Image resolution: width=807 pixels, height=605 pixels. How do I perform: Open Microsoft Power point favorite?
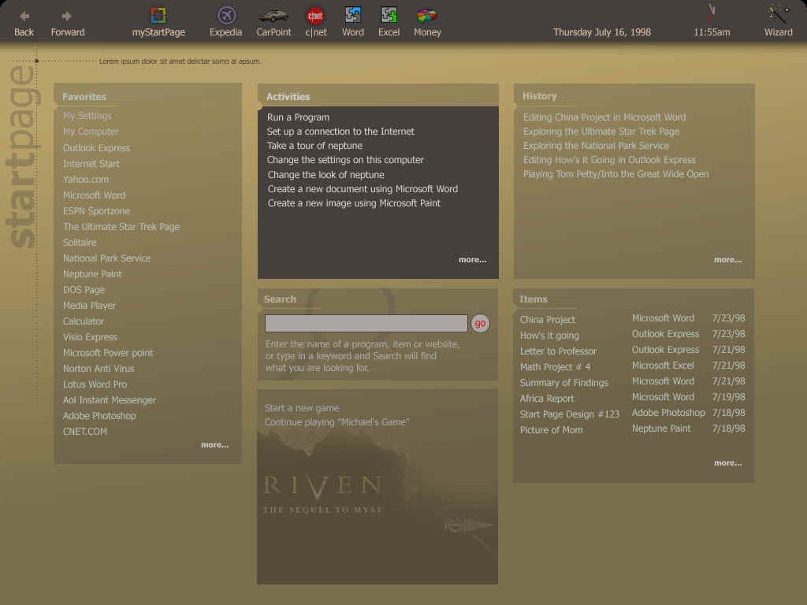tap(107, 353)
